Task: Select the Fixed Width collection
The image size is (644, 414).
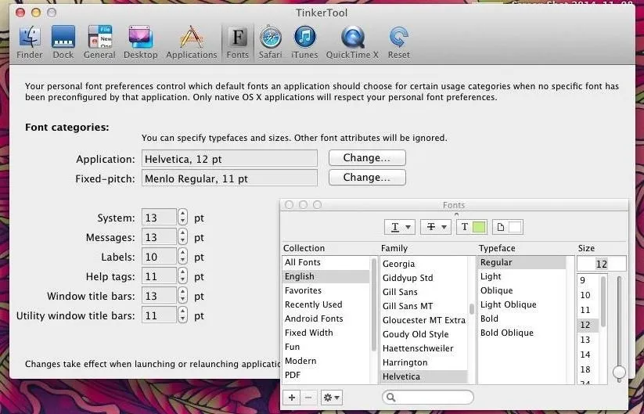Action: (326, 333)
